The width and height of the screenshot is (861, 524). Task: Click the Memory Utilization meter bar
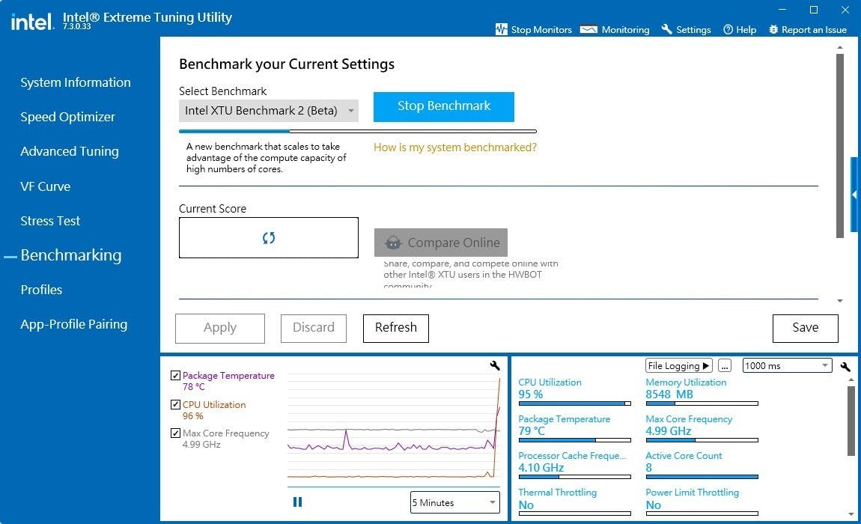702,403
